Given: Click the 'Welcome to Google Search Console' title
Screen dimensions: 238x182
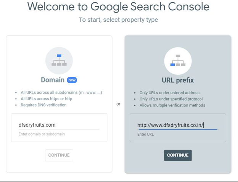Looking at the screenshot, I should coord(118,7).
